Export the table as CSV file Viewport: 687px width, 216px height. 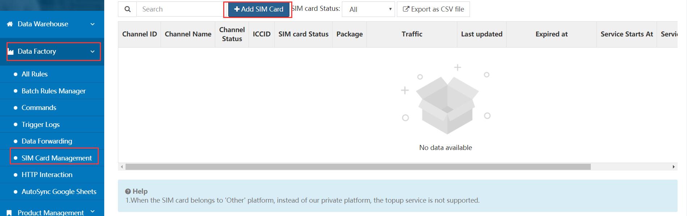tap(433, 9)
